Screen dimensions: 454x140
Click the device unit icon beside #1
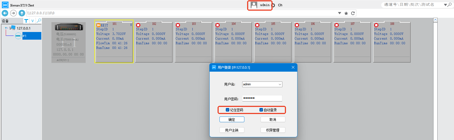[x=18, y=36]
